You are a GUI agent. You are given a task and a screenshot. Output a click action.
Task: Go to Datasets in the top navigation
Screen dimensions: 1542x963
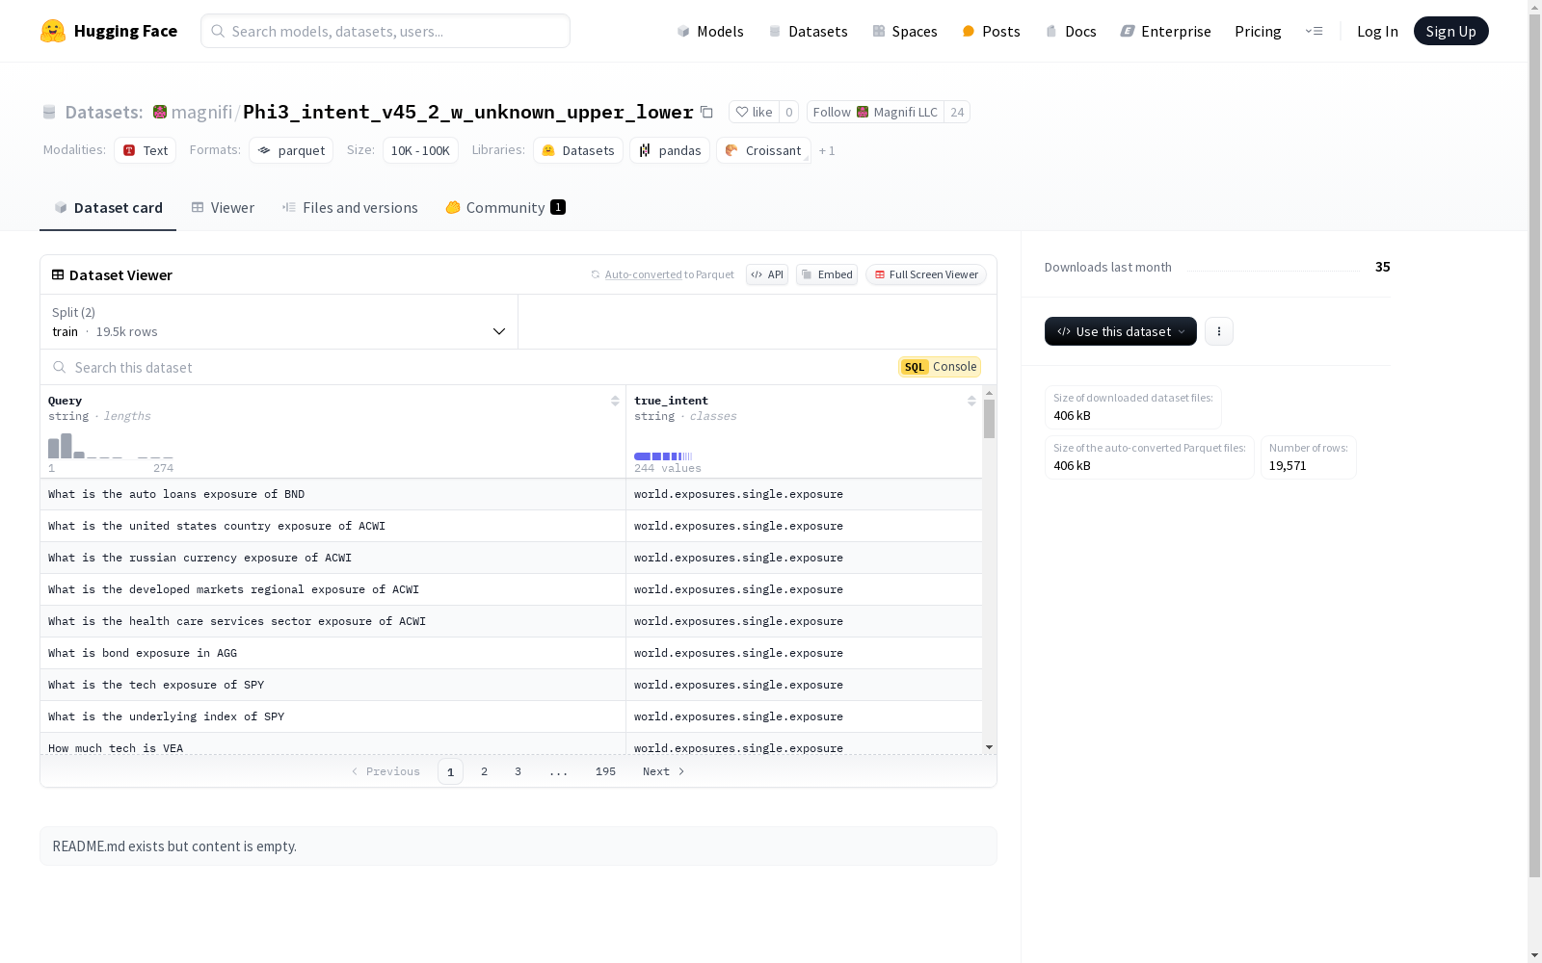[808, 31]
